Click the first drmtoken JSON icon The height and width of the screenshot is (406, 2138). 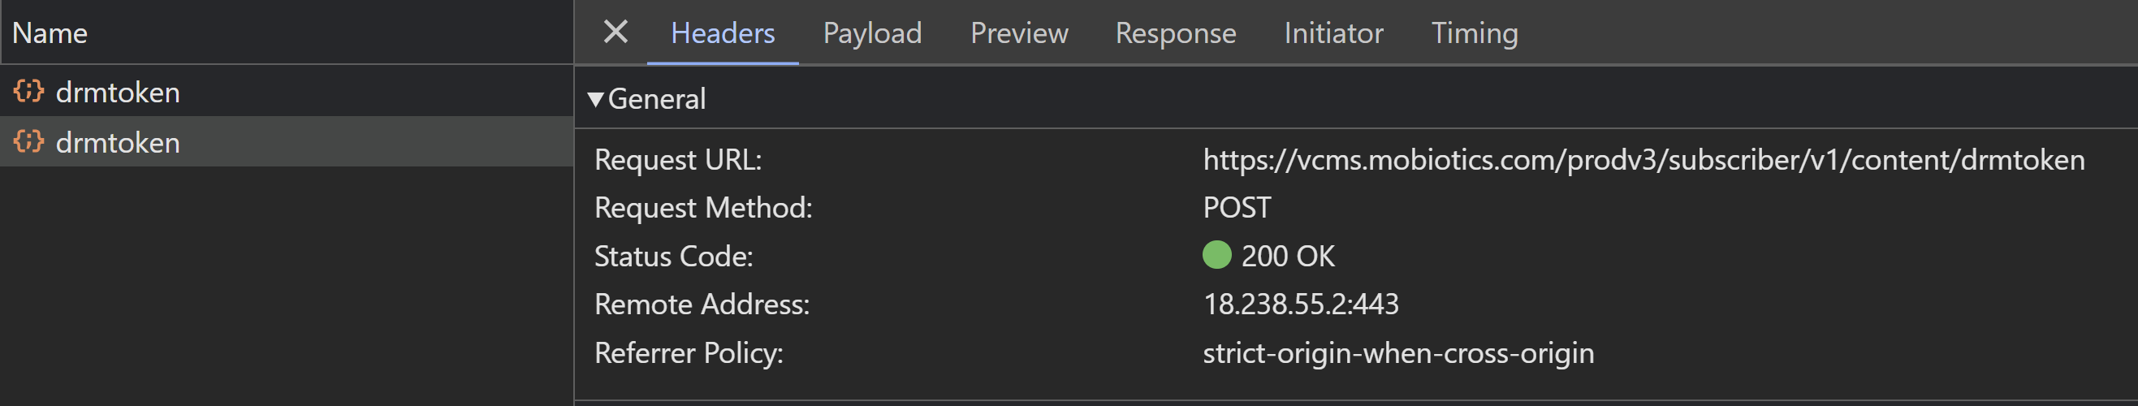[28, 91]
